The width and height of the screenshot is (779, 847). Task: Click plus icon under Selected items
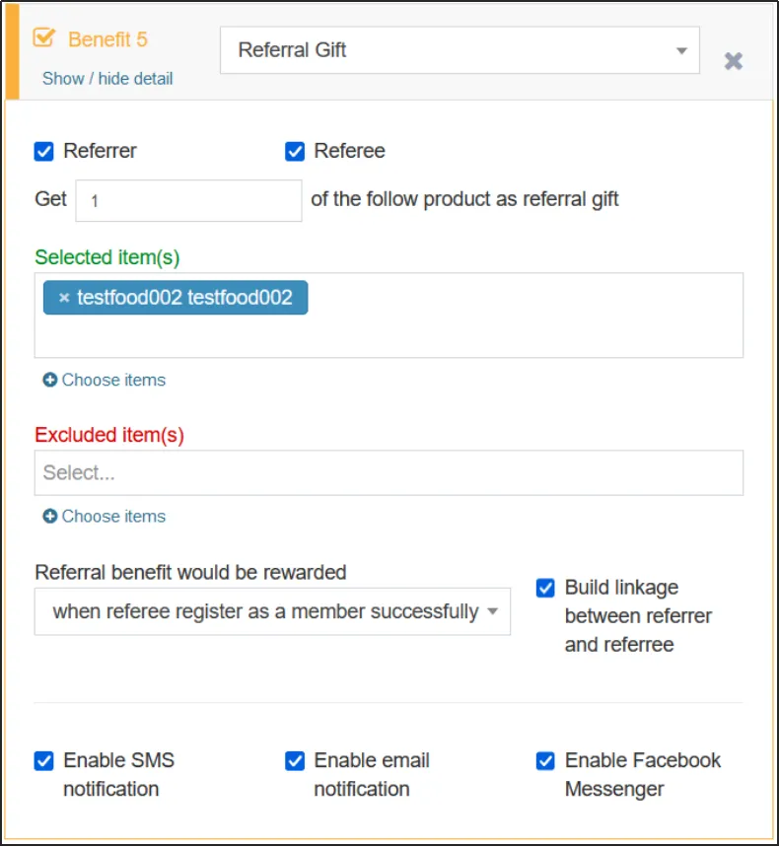pos(50,380)
